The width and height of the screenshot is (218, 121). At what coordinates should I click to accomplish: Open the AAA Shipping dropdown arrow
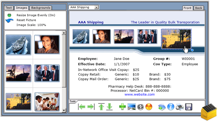click(x=97, y=7)
